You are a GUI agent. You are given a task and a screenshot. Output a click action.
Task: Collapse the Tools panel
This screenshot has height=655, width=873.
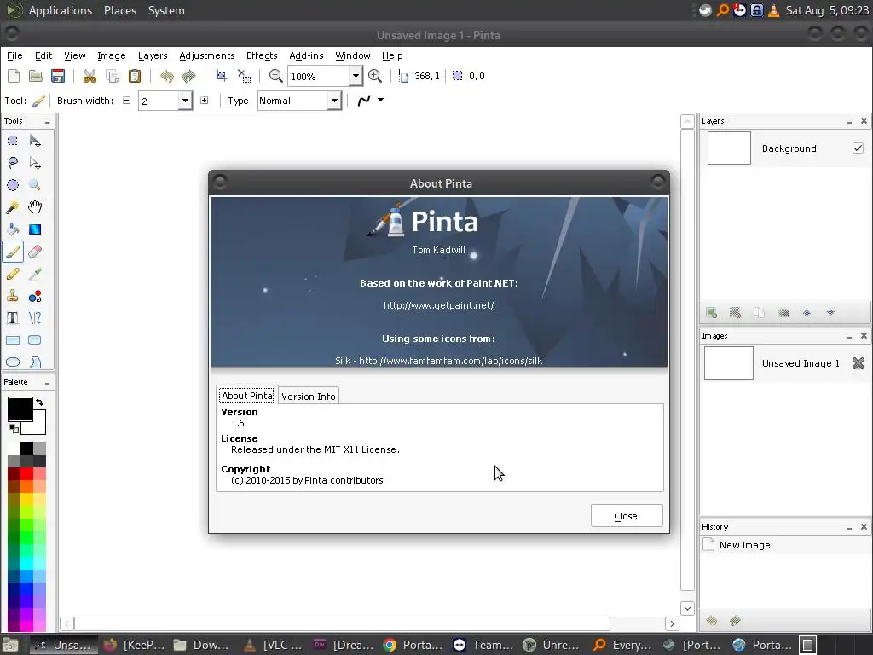(48, 121)
